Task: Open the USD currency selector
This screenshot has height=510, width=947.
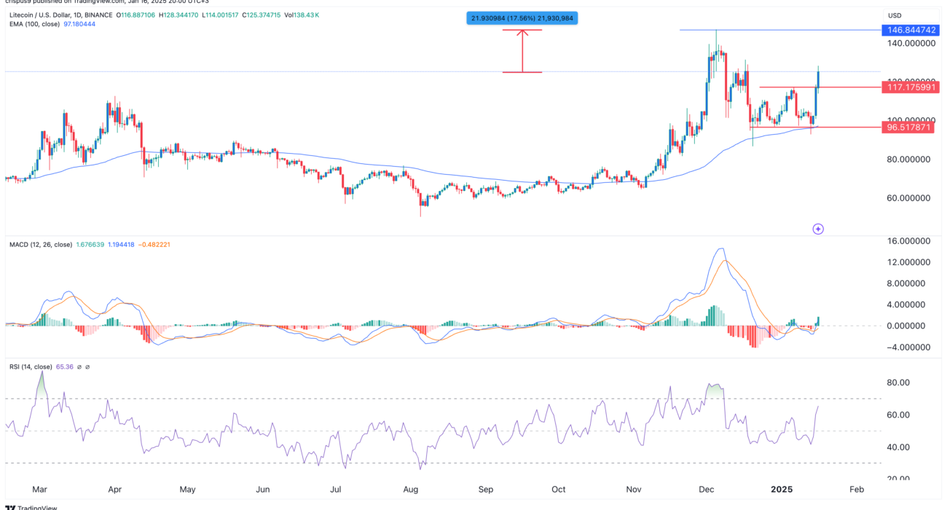Action: (893, 15)
